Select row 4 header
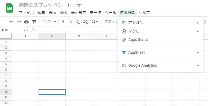The image size is (208, 106). (6, 59)
